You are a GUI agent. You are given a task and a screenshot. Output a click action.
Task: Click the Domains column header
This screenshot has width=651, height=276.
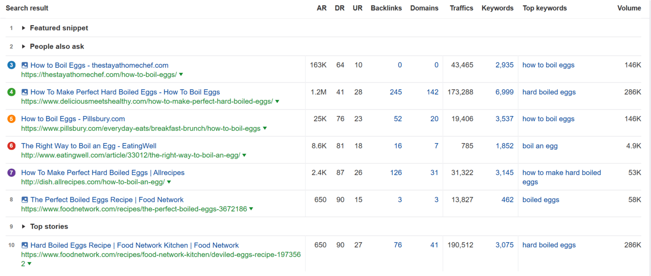click(424, 8)
